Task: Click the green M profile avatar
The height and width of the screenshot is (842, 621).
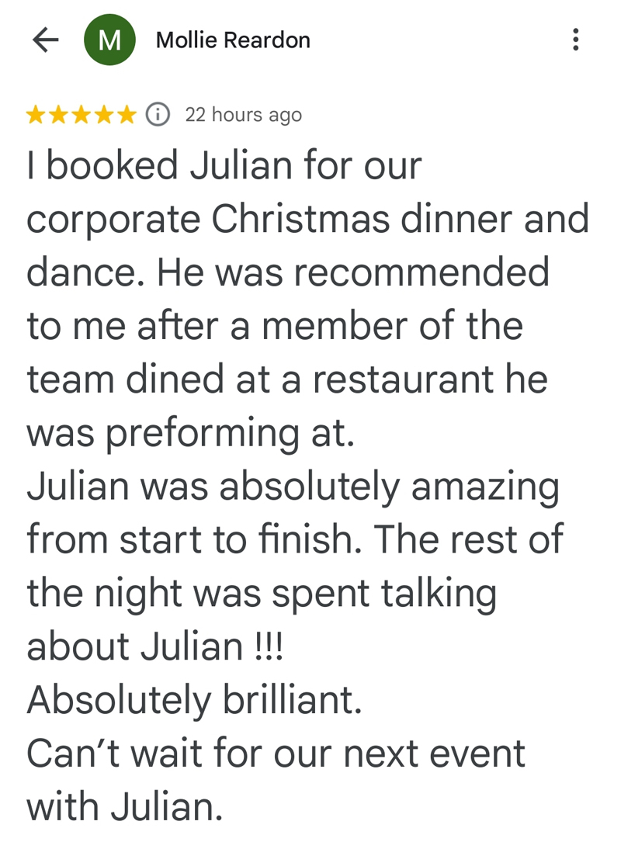Action: [109, 40]
